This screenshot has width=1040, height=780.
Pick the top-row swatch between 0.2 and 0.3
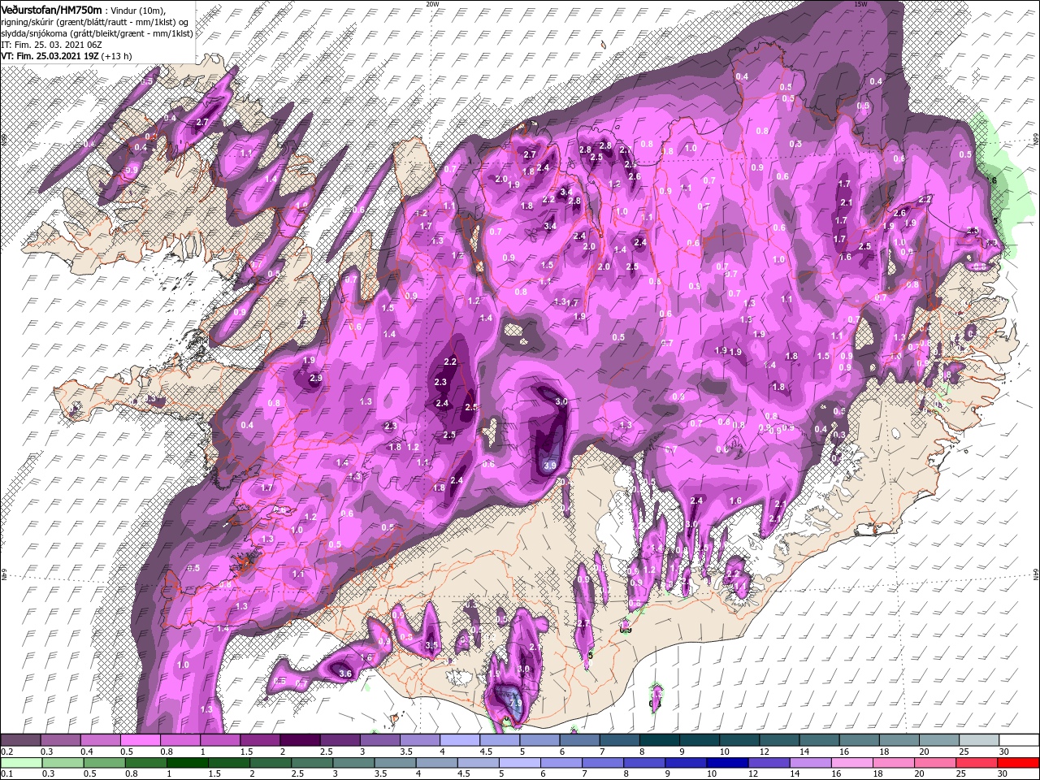coord(20,740)
